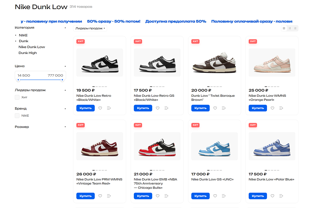Image resolution: width=311 pixels, height=208 pixels.
Task: Favorite the UNC GS sneaker with heart
Action: tap(215, 196)
